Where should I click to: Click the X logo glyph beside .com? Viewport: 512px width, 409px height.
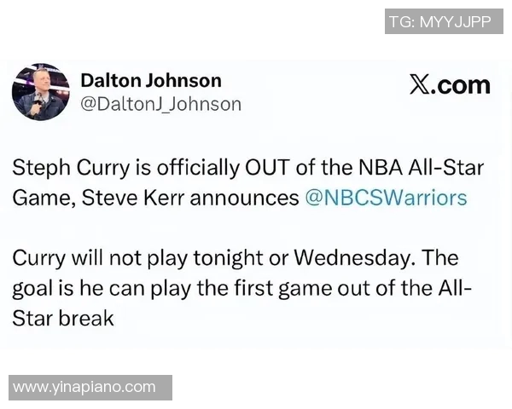420,84
